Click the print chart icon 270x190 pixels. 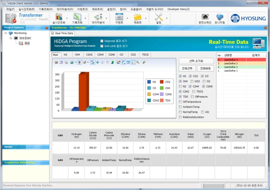point(66,62)
